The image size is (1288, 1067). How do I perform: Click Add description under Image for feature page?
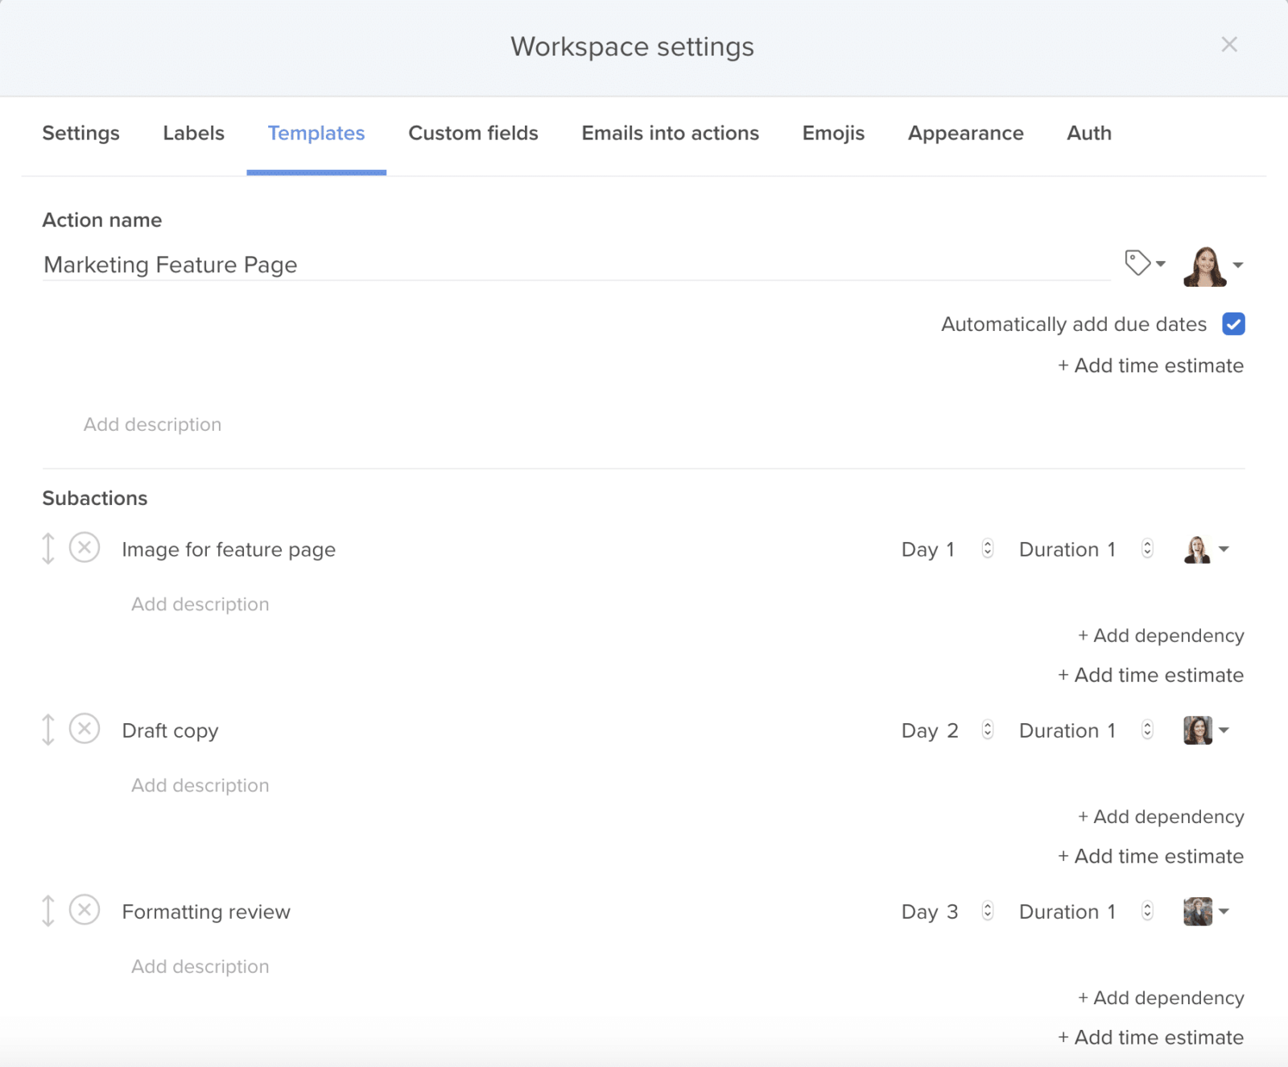[200, 603]
